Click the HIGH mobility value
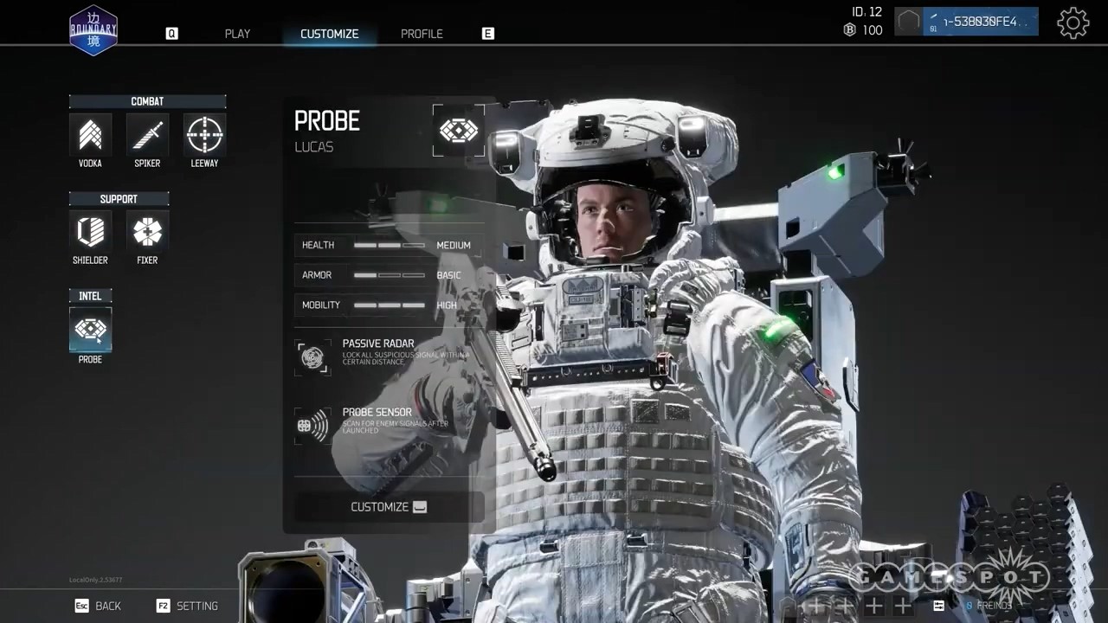The width and height of the screenshot is (1108, 623). click(x=447, y=305)
